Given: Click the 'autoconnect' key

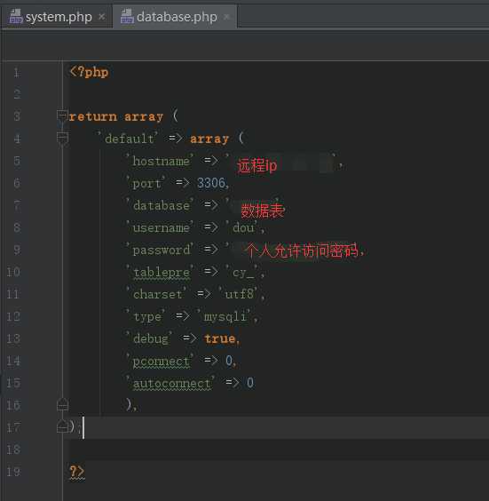Looking at the screenshot, I should [170, 383].
